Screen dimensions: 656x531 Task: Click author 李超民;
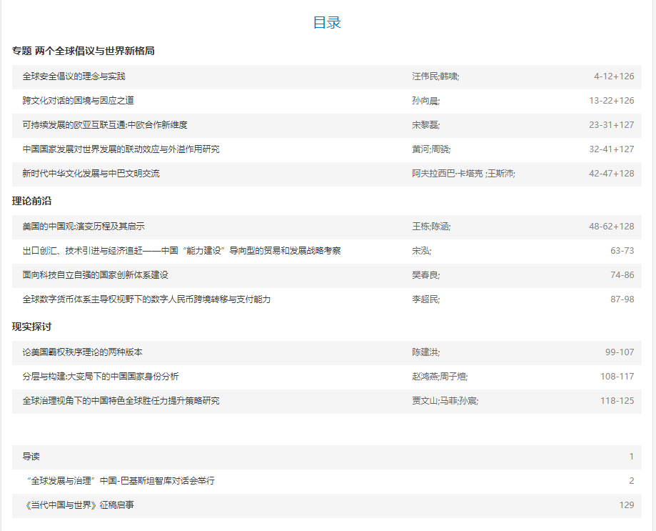pos(426,299)
